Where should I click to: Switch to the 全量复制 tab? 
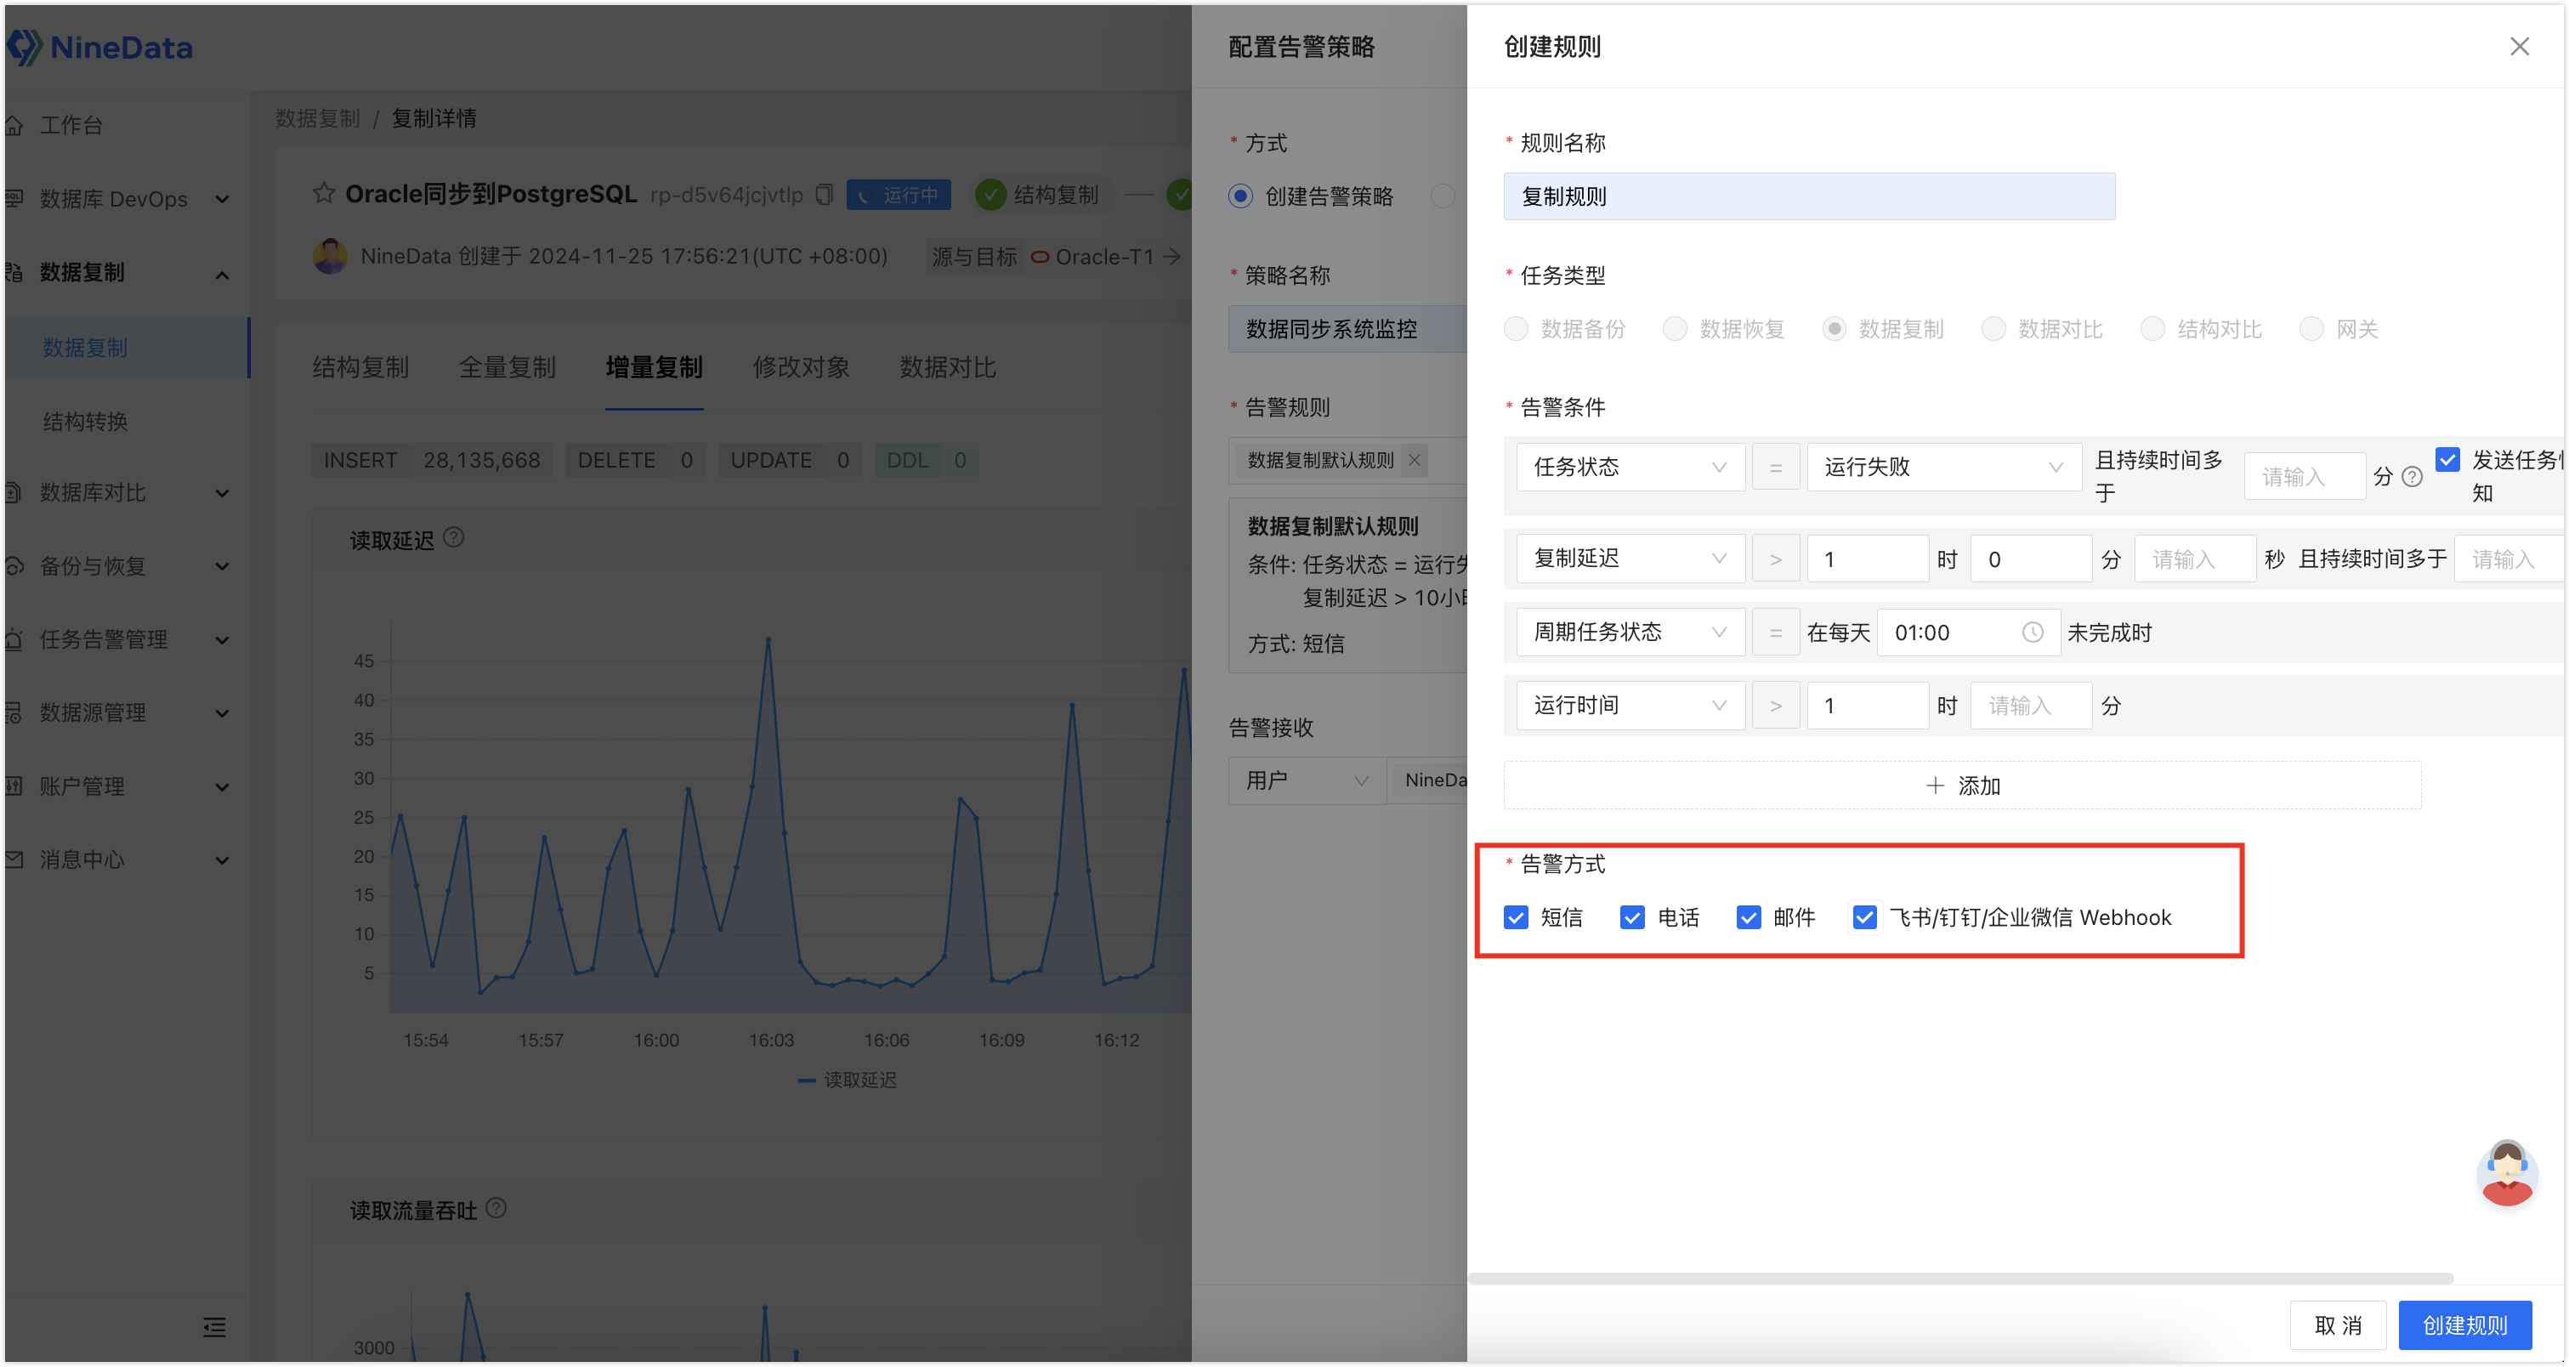click(508, 367)
